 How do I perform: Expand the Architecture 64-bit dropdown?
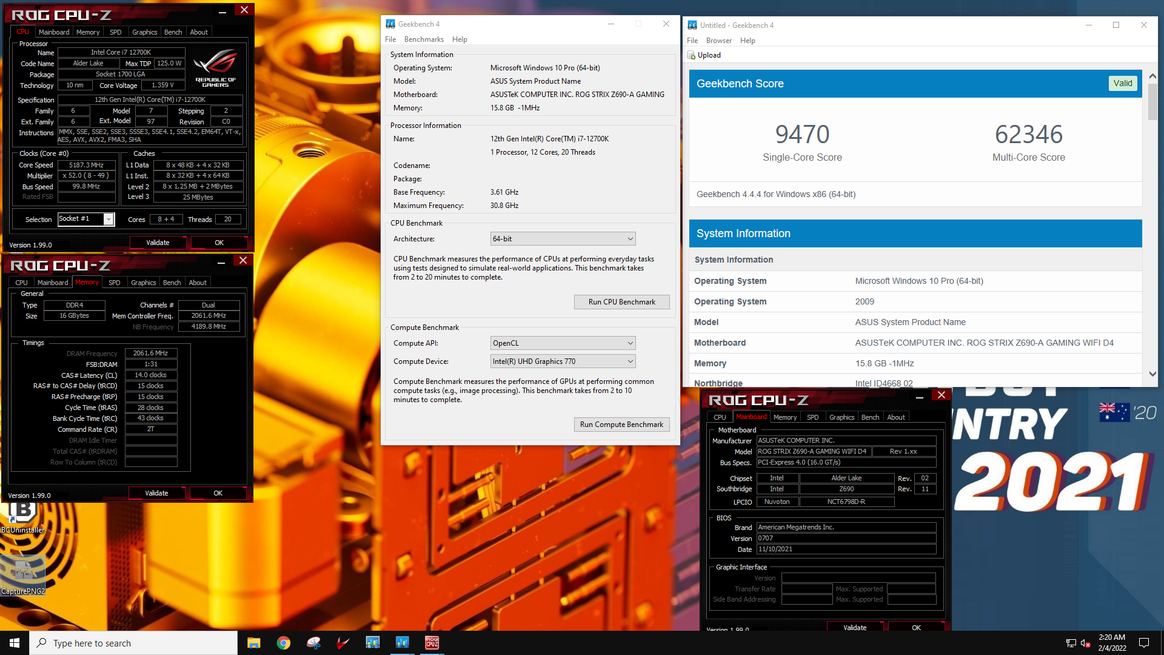pyautogui.click(x=563, y=239)
